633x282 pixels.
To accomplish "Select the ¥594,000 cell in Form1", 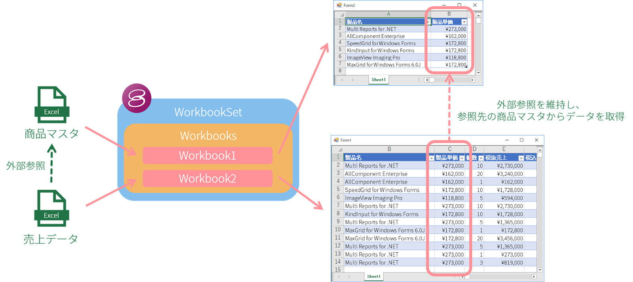I will [x=504, y=198].
